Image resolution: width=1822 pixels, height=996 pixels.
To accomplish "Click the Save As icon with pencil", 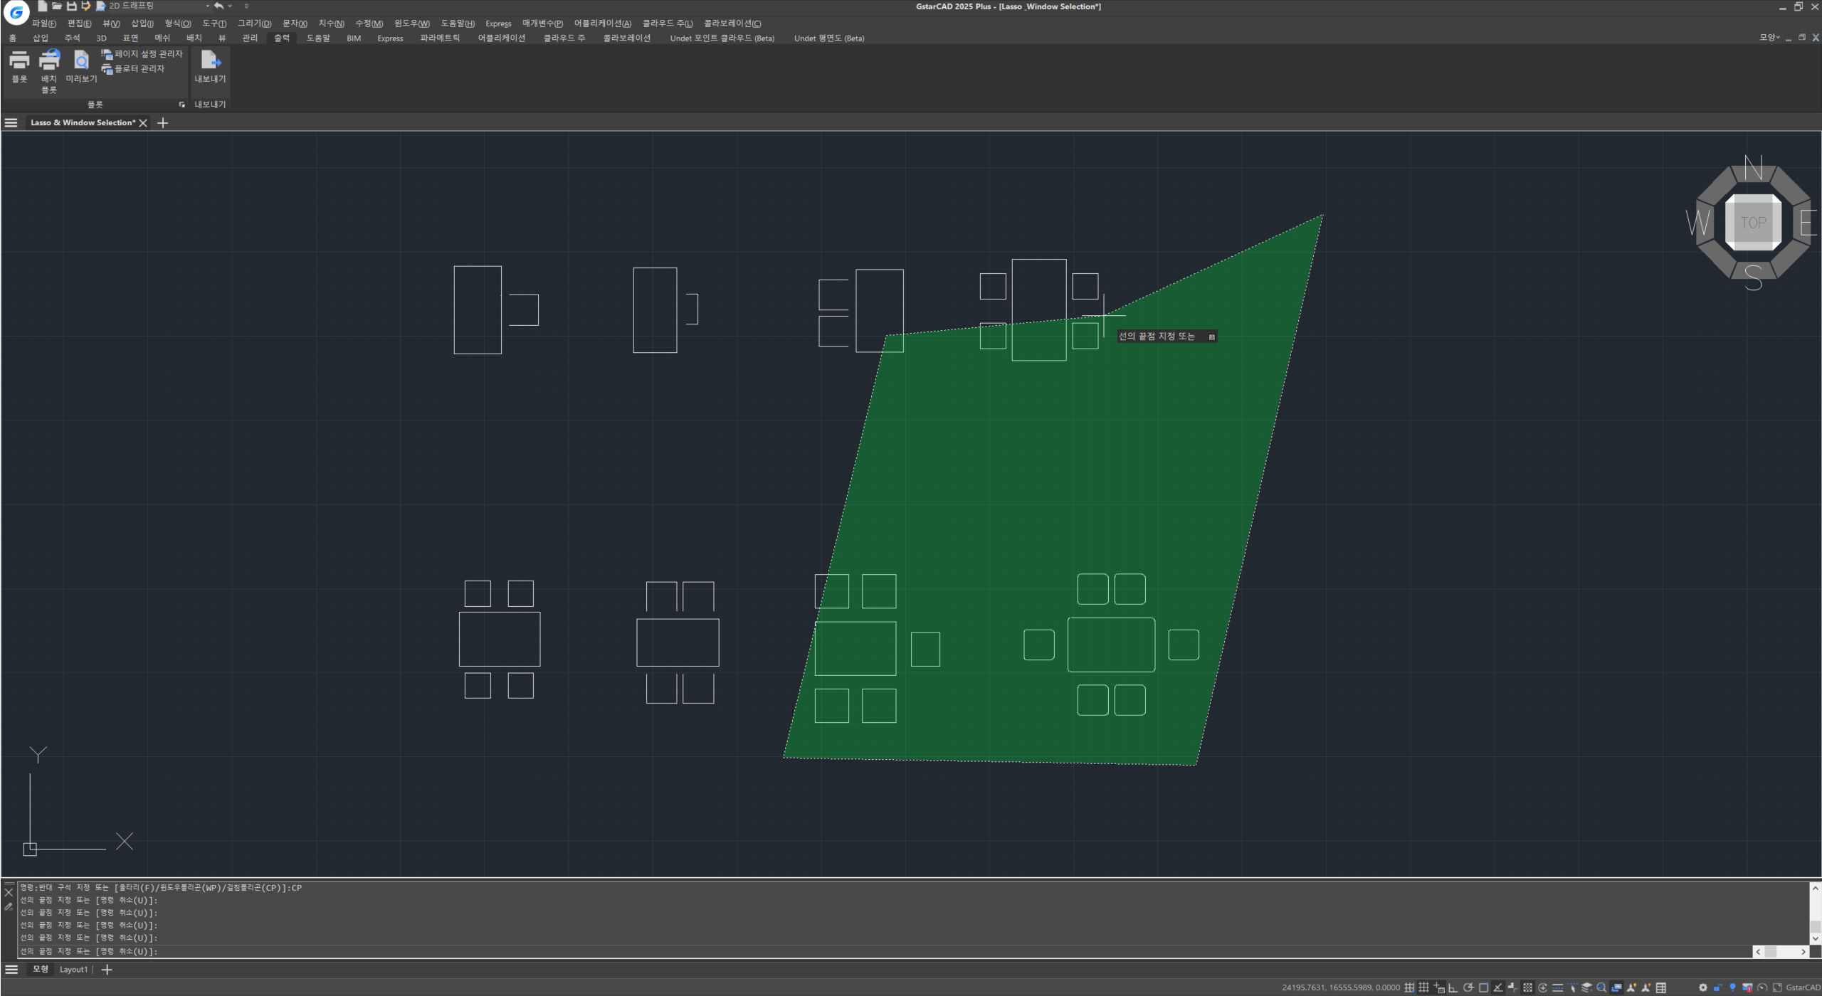I will click(x=85, y=6).
